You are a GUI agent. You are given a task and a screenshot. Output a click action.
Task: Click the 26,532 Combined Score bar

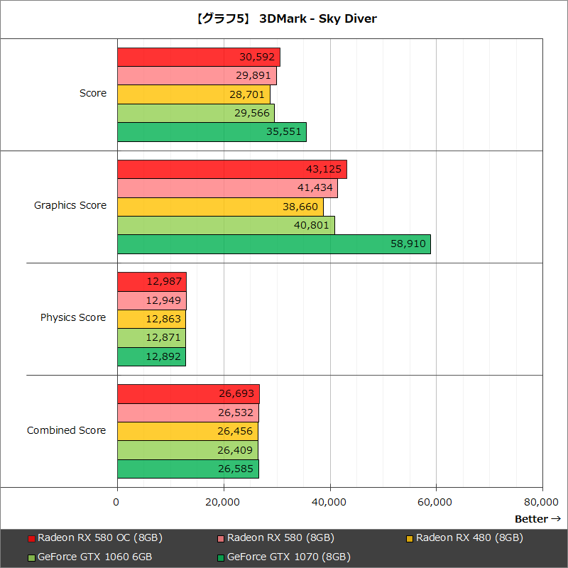188,413
